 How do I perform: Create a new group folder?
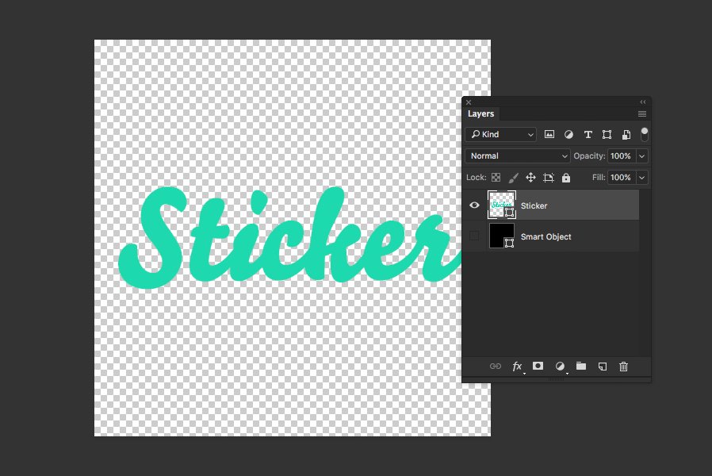[x=581, y=366]
